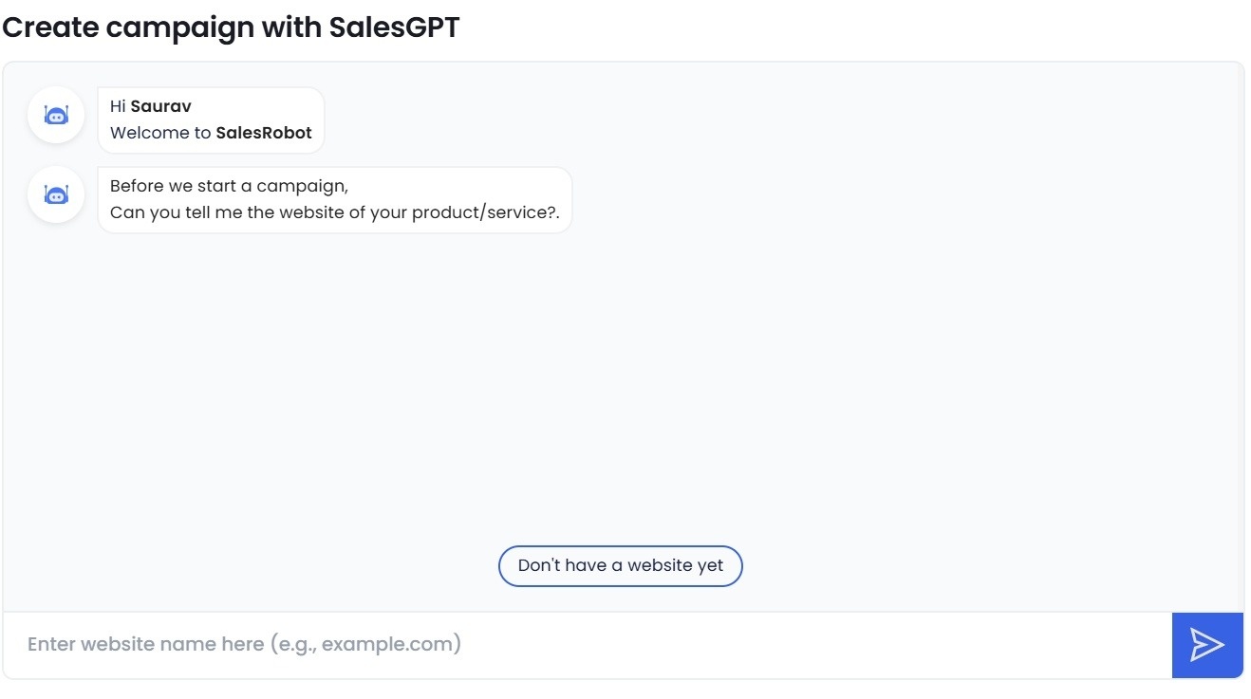Select the Don't have a website yet option

620,565
